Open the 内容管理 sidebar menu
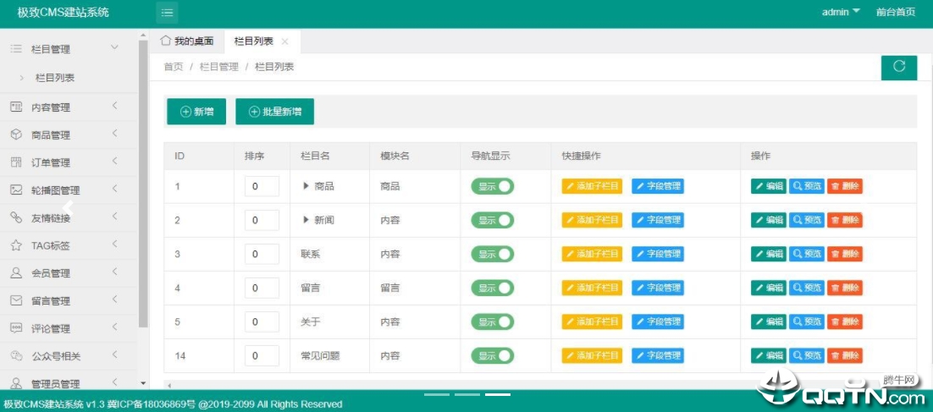The image size is (933, 412). (51, 107)
